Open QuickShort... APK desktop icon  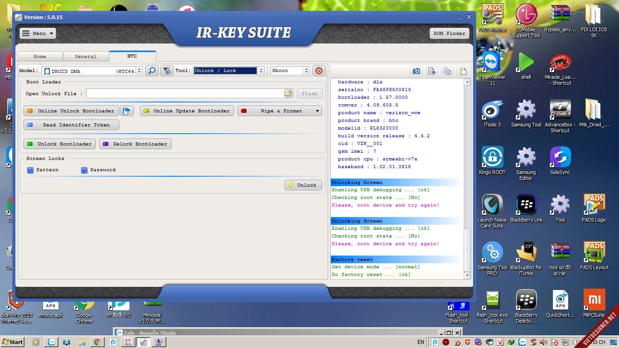tap(560, 304)
